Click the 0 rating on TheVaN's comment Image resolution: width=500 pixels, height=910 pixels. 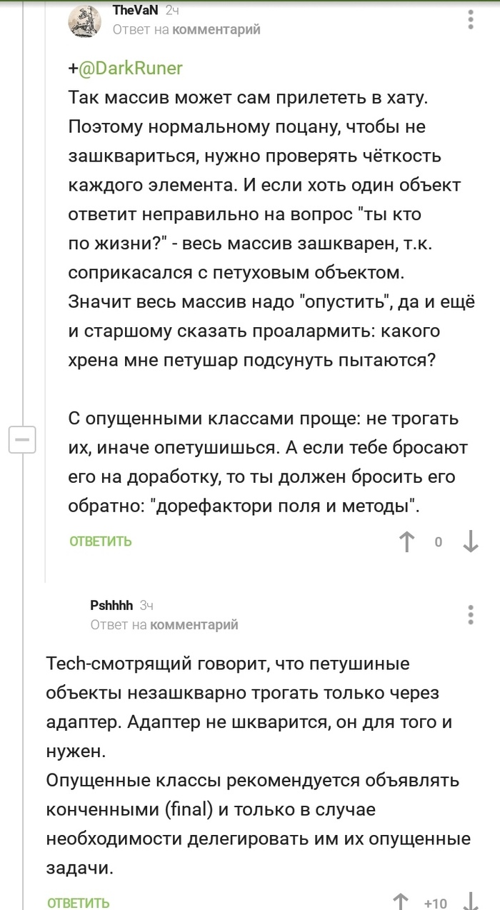(x=439, y=542)
